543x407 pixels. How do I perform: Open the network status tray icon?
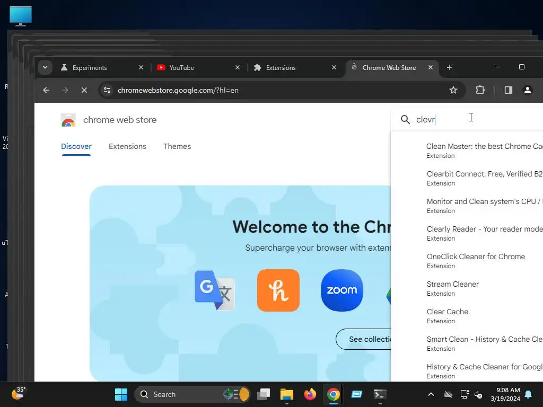pyautogui.click(x=465, y=394)
